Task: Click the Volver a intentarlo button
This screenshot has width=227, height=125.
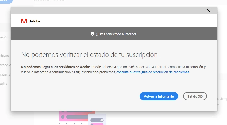Action: point(159,96)
